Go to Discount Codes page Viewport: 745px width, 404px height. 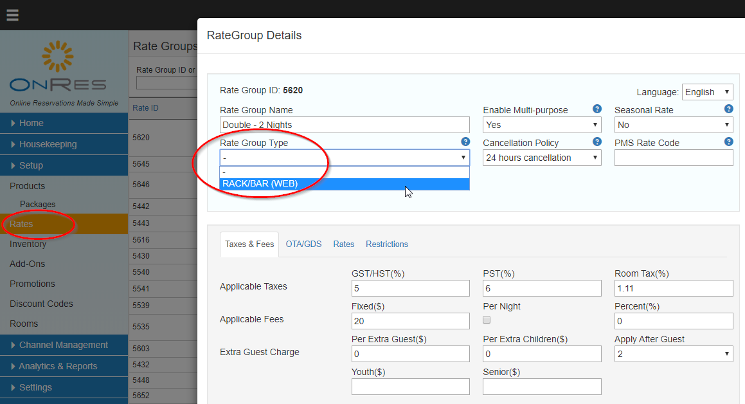point(41,304)
